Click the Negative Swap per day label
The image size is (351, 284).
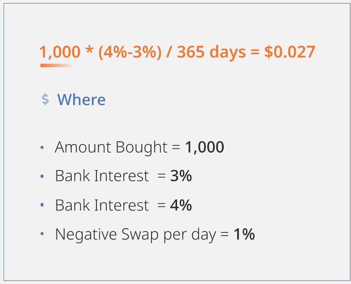(136, 235)
